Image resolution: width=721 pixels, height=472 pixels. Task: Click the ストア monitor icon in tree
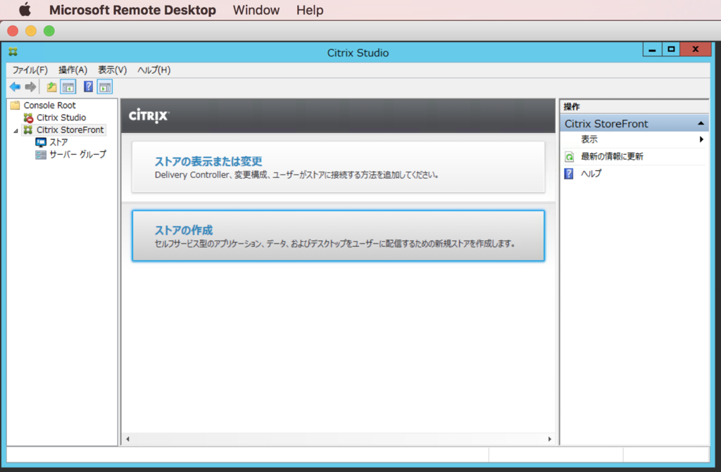tap(41, 143)
